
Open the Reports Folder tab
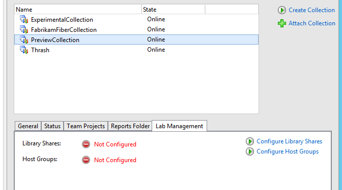point(130,126)
